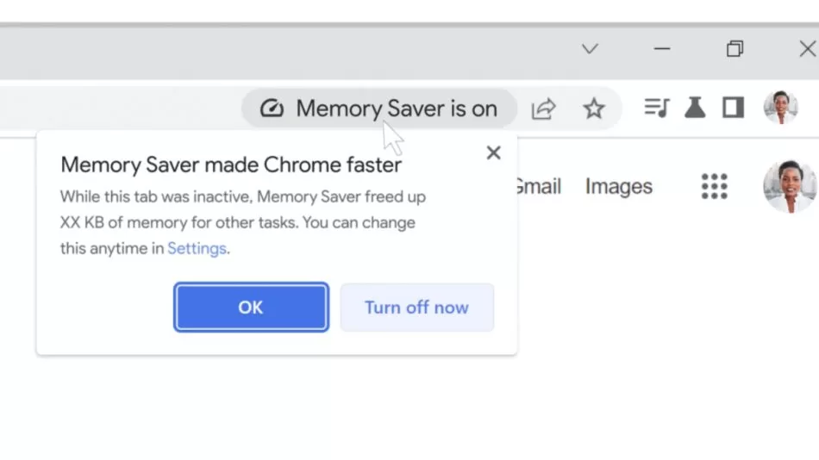Restore down the Chrome window
The image size is (819, 460).
(735, 49)
